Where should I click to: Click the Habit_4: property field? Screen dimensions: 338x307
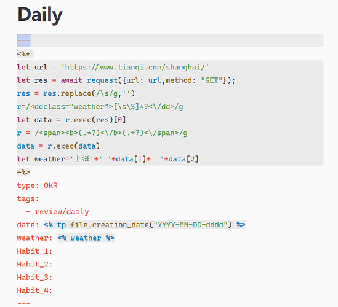coord(34,290)
